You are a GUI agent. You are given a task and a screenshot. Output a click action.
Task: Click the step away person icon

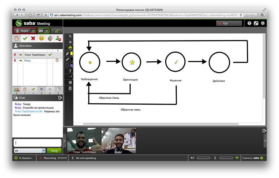pyautogui.click(x=58, y=38)
